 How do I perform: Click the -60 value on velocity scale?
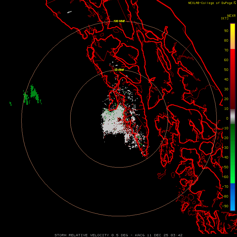(225, 177)
